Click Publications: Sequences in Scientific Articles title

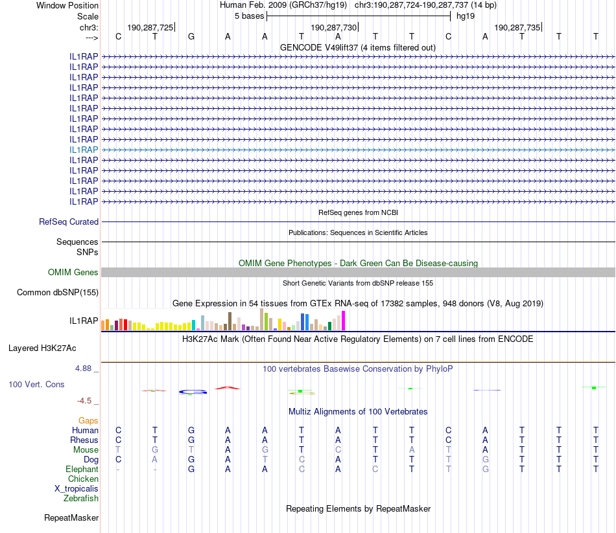click(358, 232)
